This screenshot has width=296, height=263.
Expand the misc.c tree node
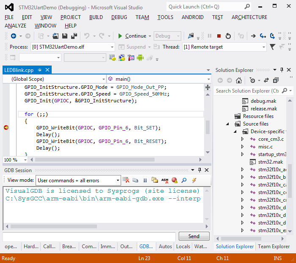243,147
